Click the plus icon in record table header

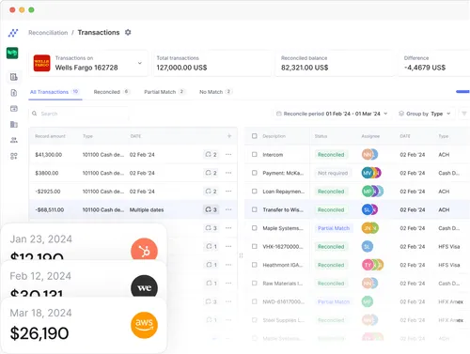click(x=229, y=136)
